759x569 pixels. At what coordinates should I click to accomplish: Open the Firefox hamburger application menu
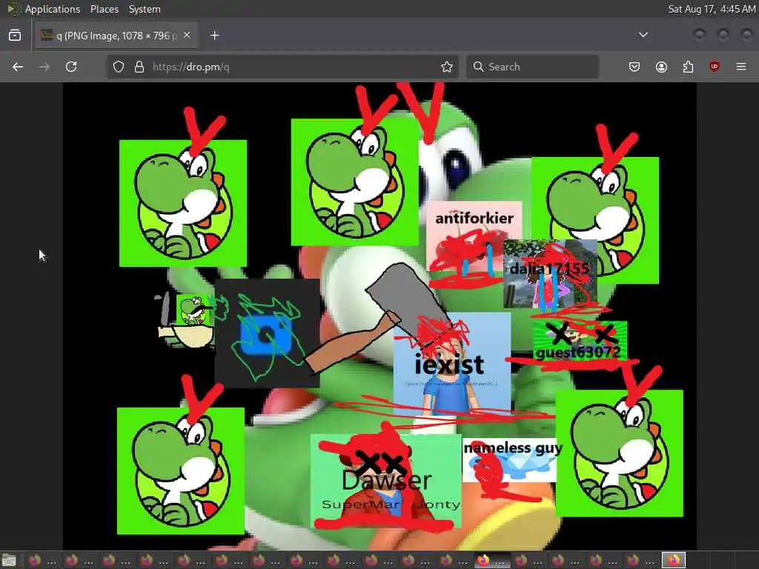pos(741,67)
